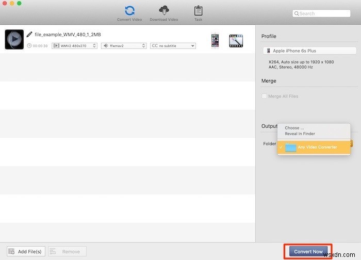Toggle Merge All Files checkbox
The image size is (361, 260).
[264, 96]
